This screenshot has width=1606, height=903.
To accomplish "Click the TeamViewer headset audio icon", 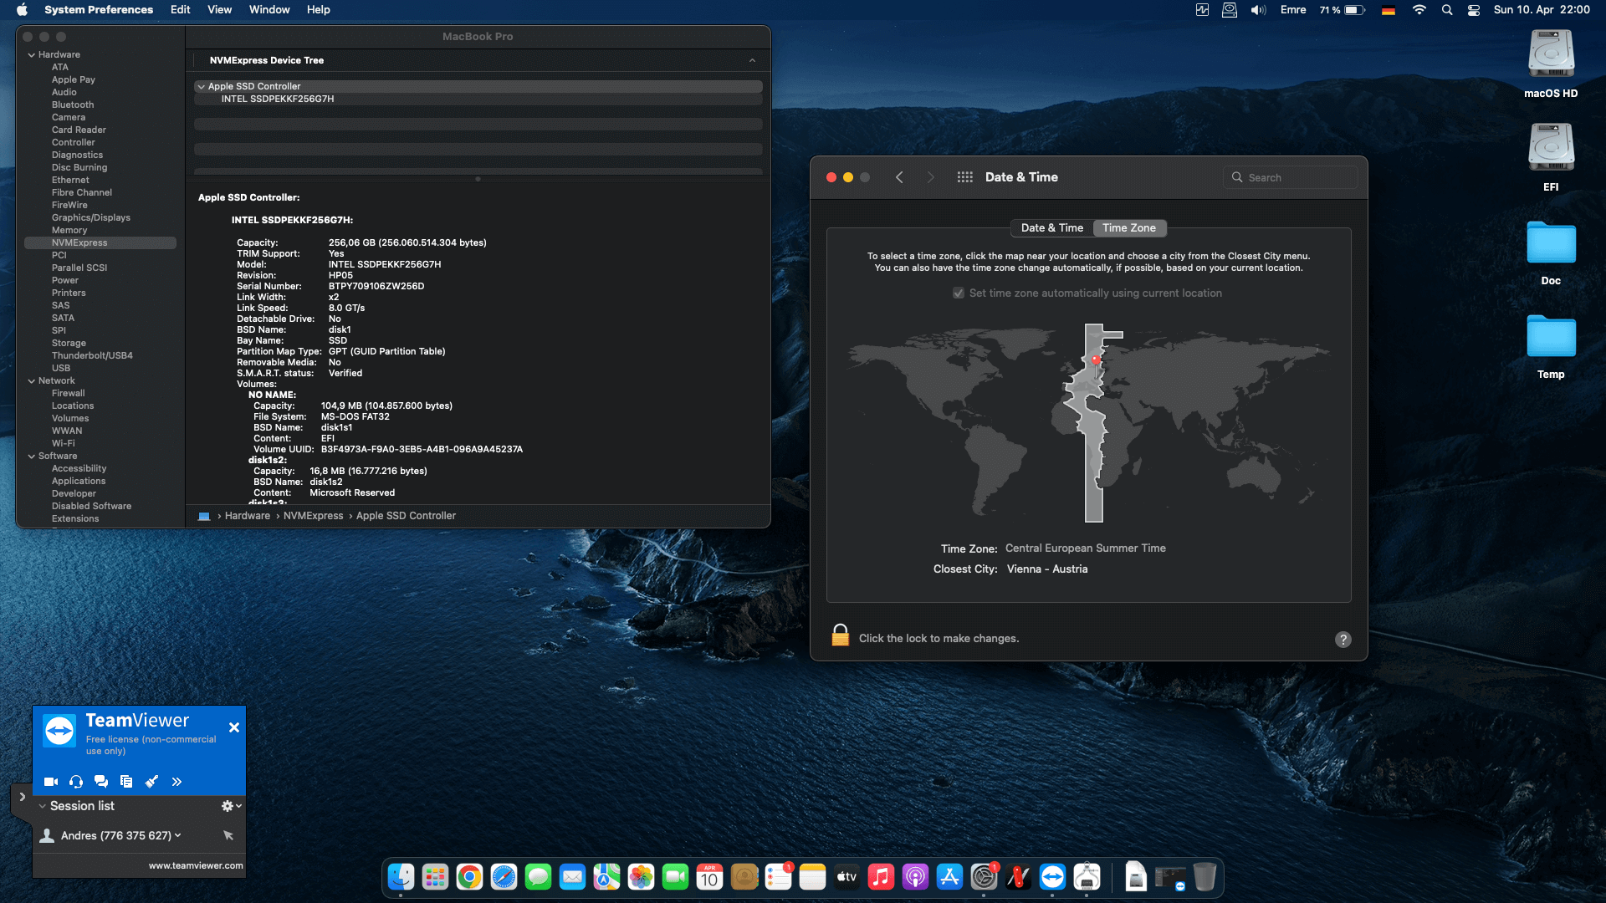I will [76, 782].
